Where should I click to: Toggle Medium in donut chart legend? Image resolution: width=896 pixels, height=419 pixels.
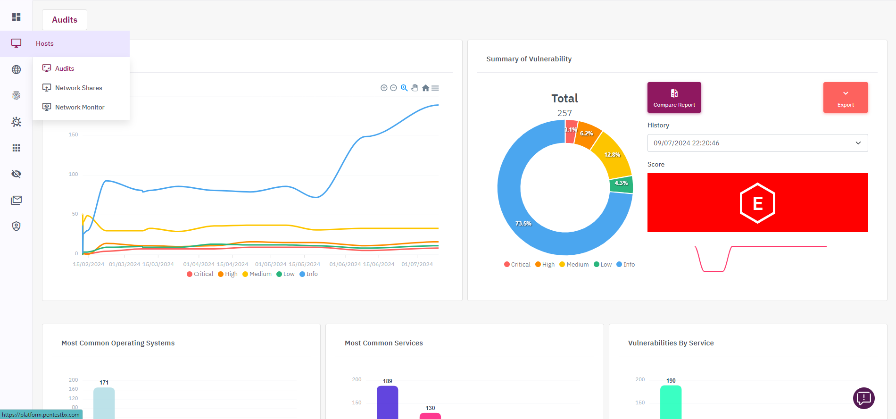pyautogui.click(x=574, y=265)
